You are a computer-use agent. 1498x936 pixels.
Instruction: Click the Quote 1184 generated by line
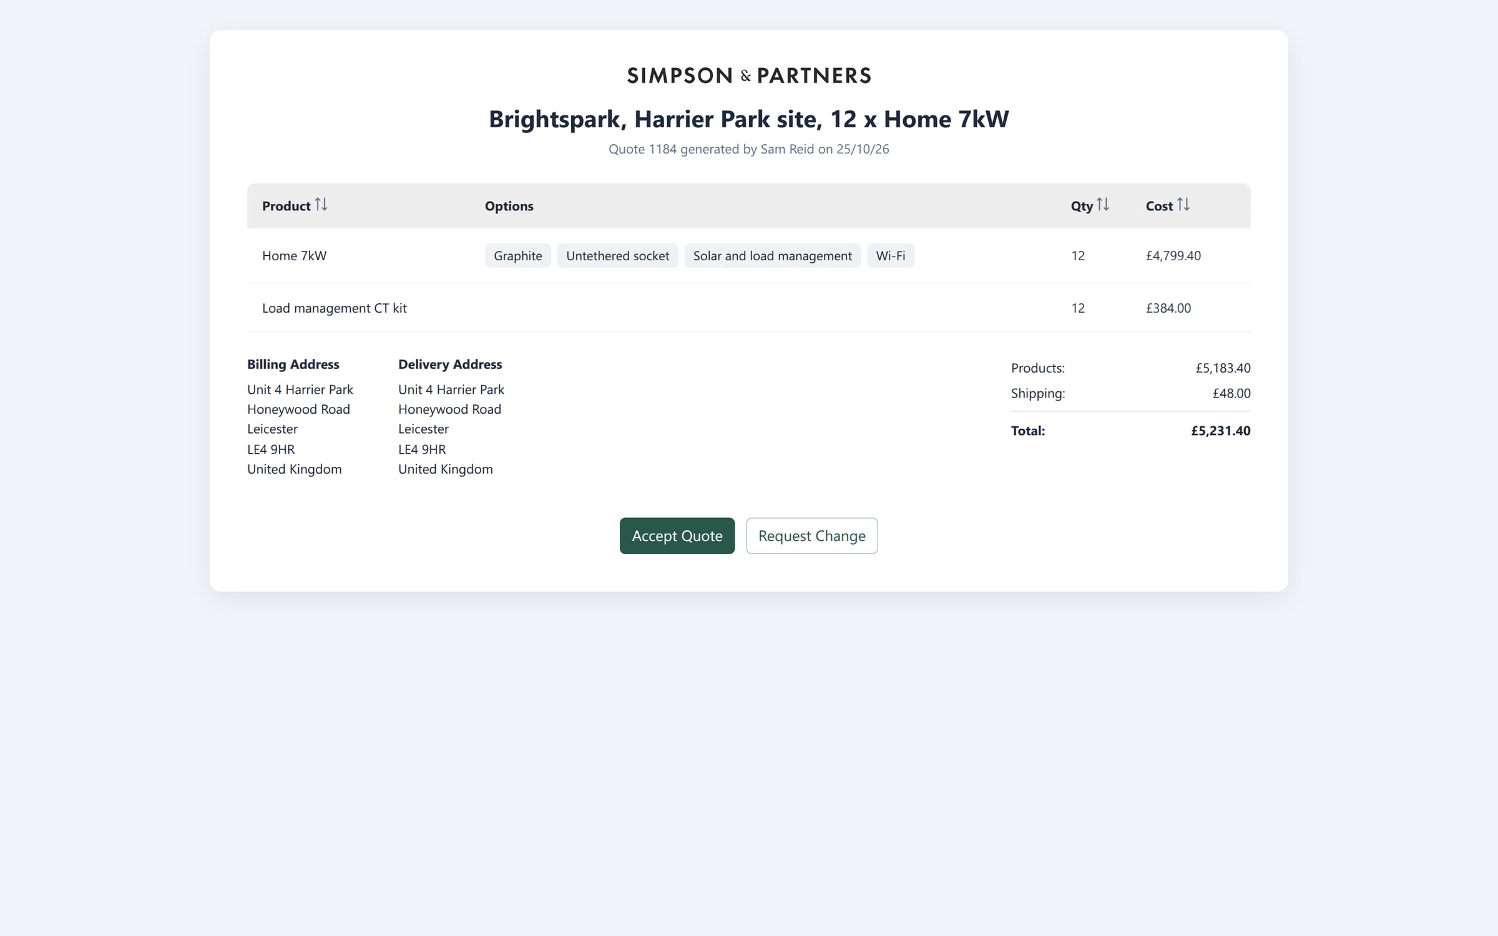[x=749, y=149]
